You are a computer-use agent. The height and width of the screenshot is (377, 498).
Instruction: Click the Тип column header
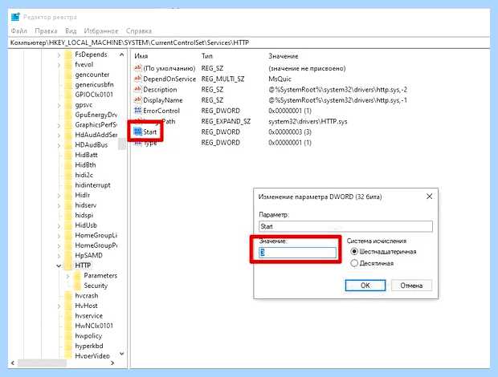click(x=206, y=56)
